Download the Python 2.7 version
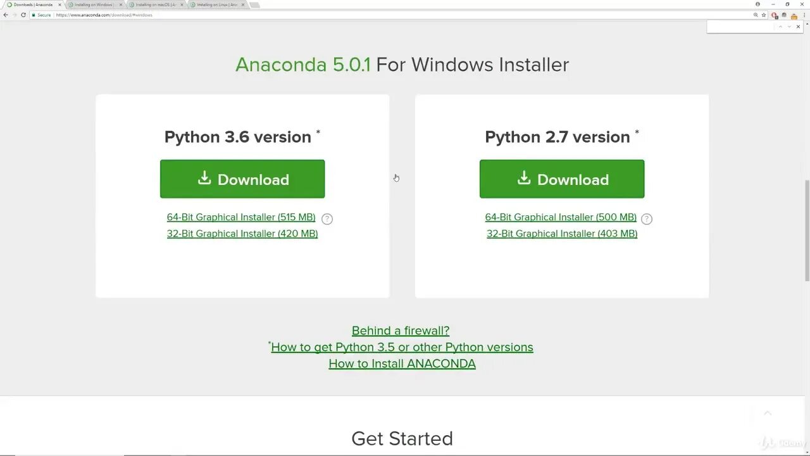The width and height of the screenshot is (810, 456). [x=562, y=179]
